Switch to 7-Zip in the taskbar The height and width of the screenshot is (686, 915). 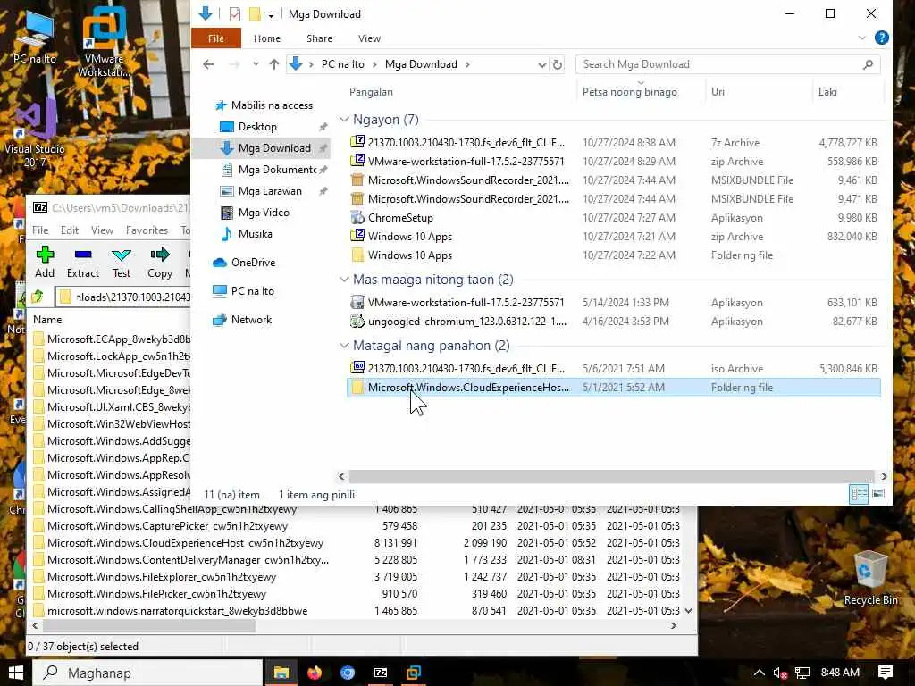coord(381,673)
